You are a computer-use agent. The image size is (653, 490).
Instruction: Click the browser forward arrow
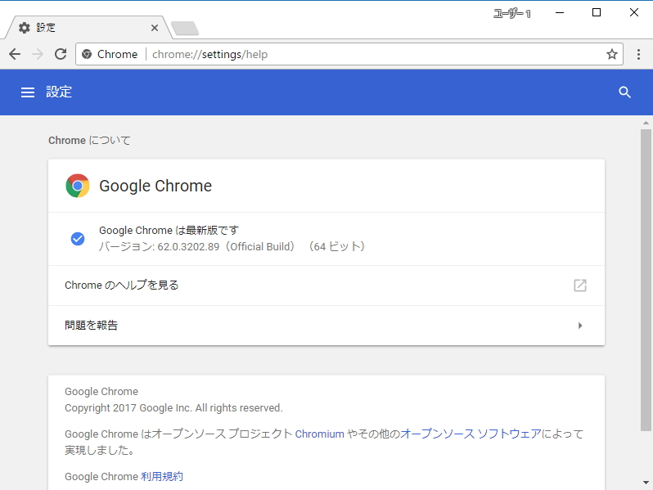click(38, 54)
